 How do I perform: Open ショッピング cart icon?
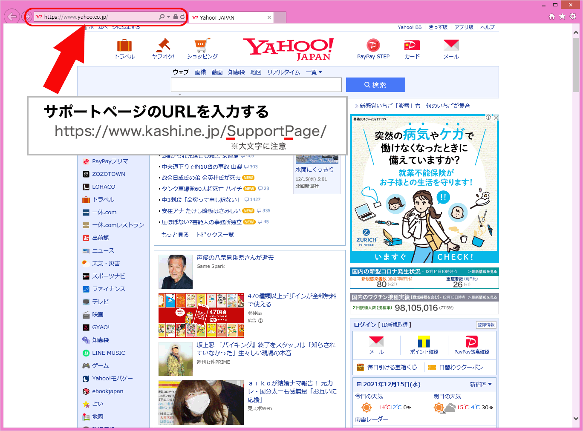coord(202,45)
